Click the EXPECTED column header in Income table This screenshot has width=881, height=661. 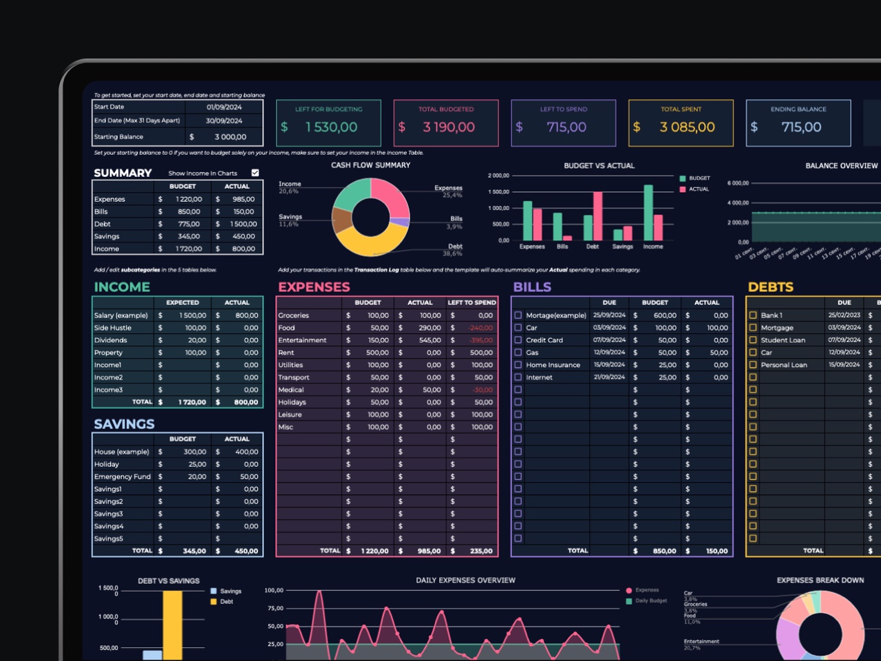[182, 302]
